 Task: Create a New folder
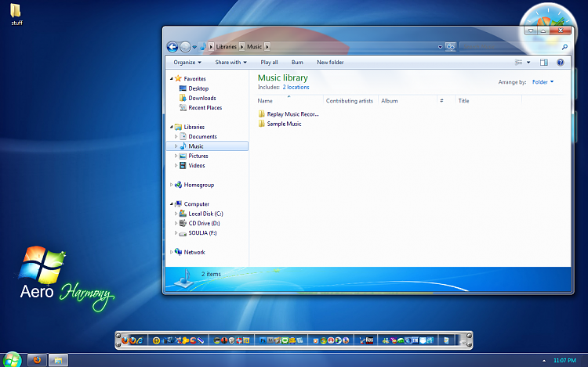330,63
